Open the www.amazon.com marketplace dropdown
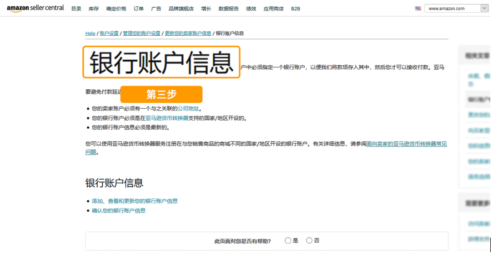 point(456,9)
